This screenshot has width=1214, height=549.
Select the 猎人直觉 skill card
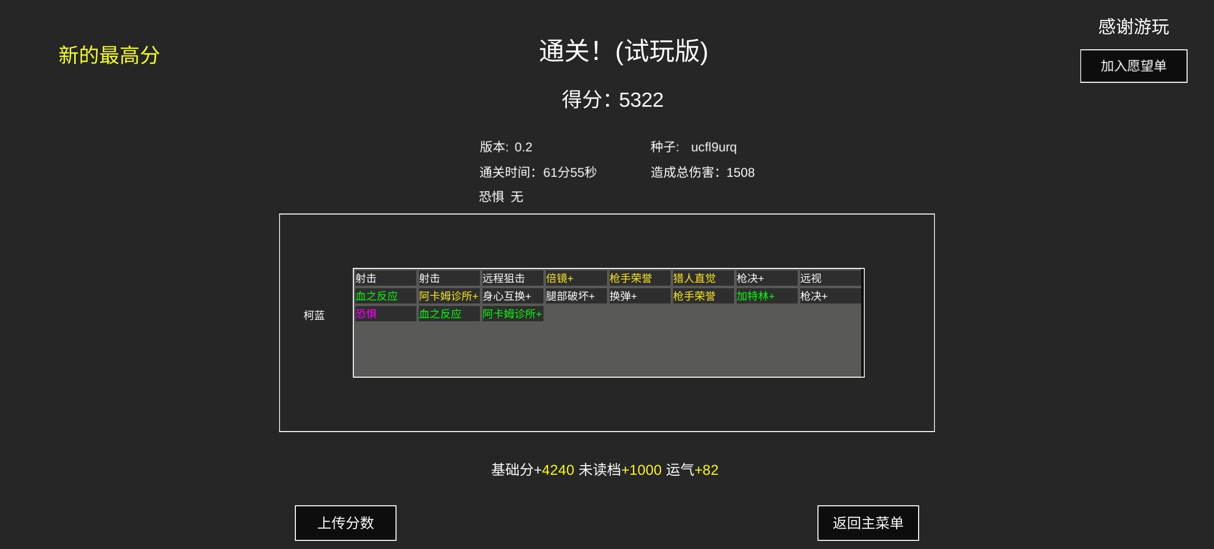click(702, 278)
